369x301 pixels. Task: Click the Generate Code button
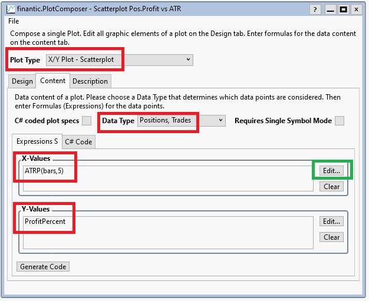[43, 267]
